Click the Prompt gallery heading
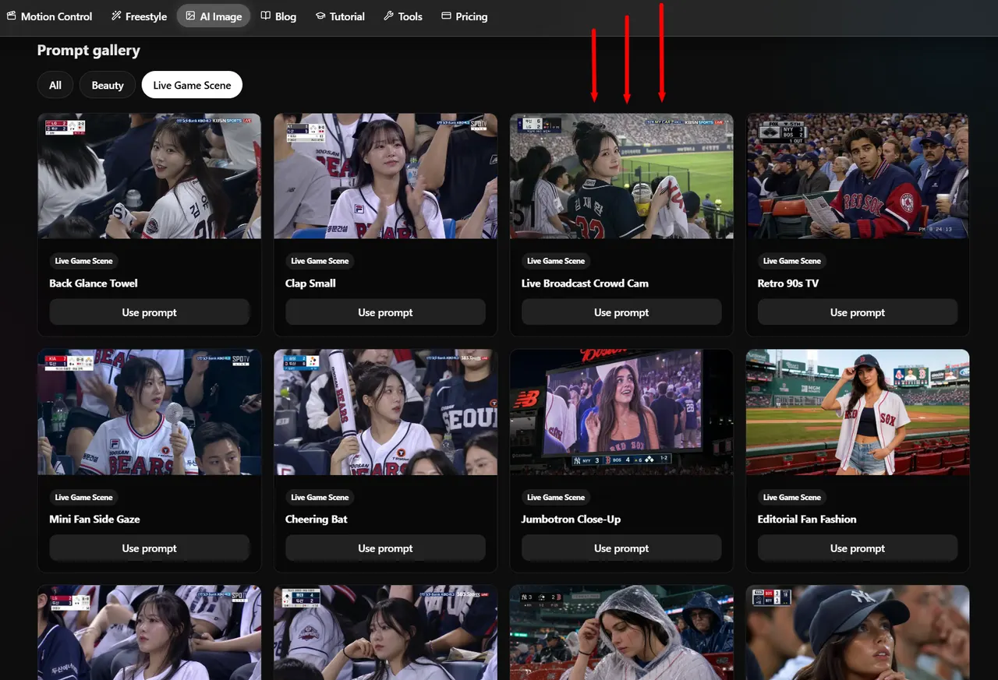This screenshot has width=998, height=680. pos(89,51)
